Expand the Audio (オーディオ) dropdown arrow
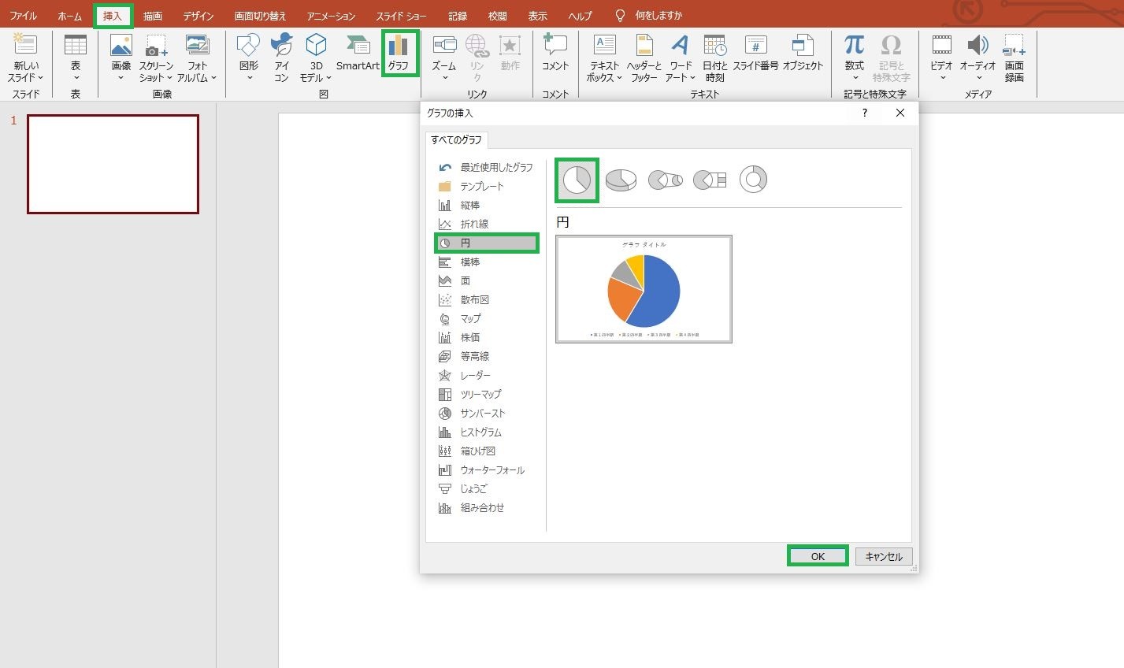 coord(978,78)
